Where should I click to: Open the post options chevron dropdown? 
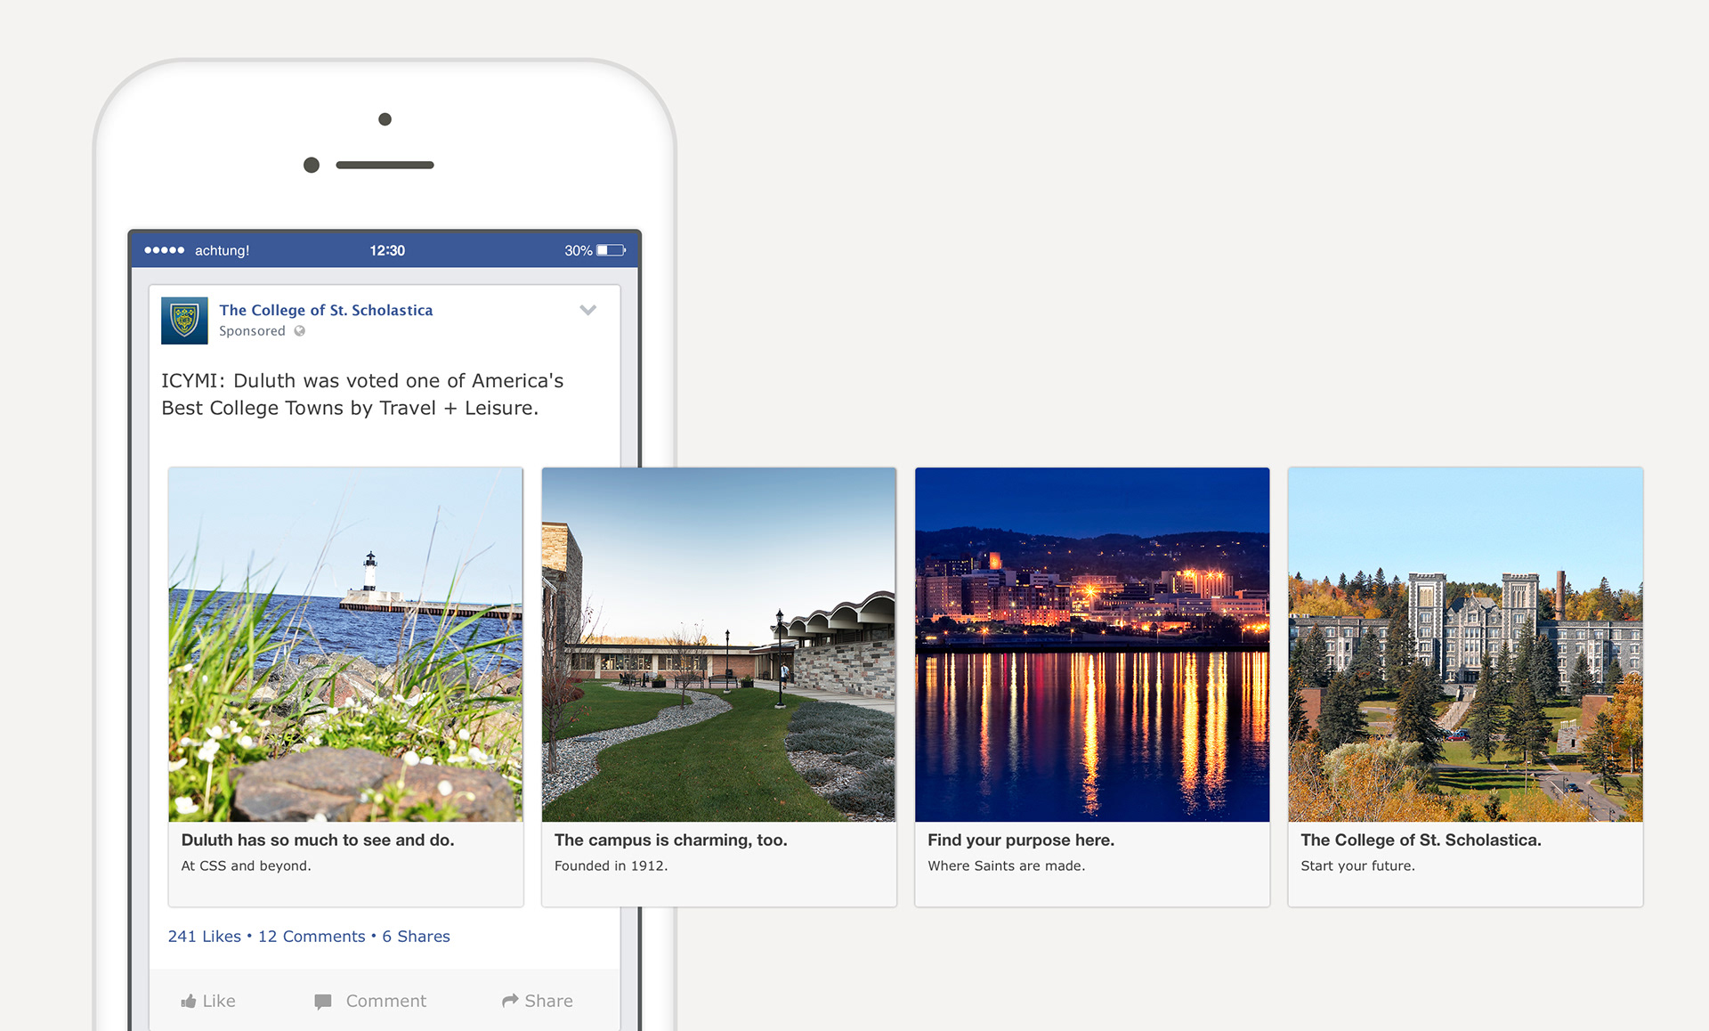click(587, 310)
